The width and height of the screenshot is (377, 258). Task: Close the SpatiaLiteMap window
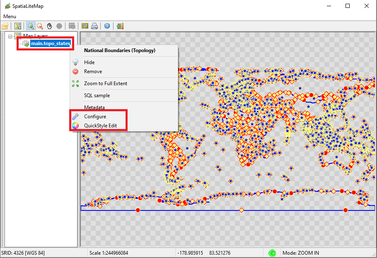366,6
